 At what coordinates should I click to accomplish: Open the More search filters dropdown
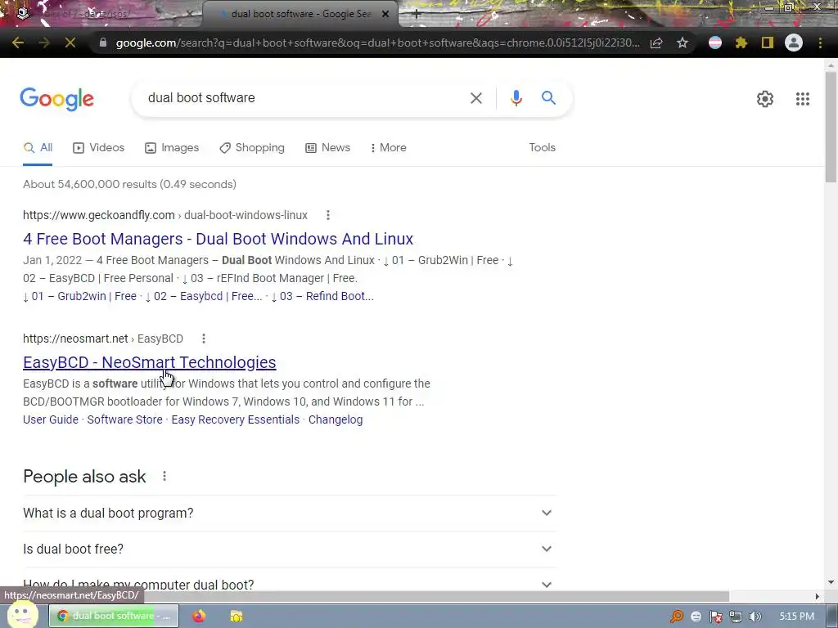tap(388, 148)
